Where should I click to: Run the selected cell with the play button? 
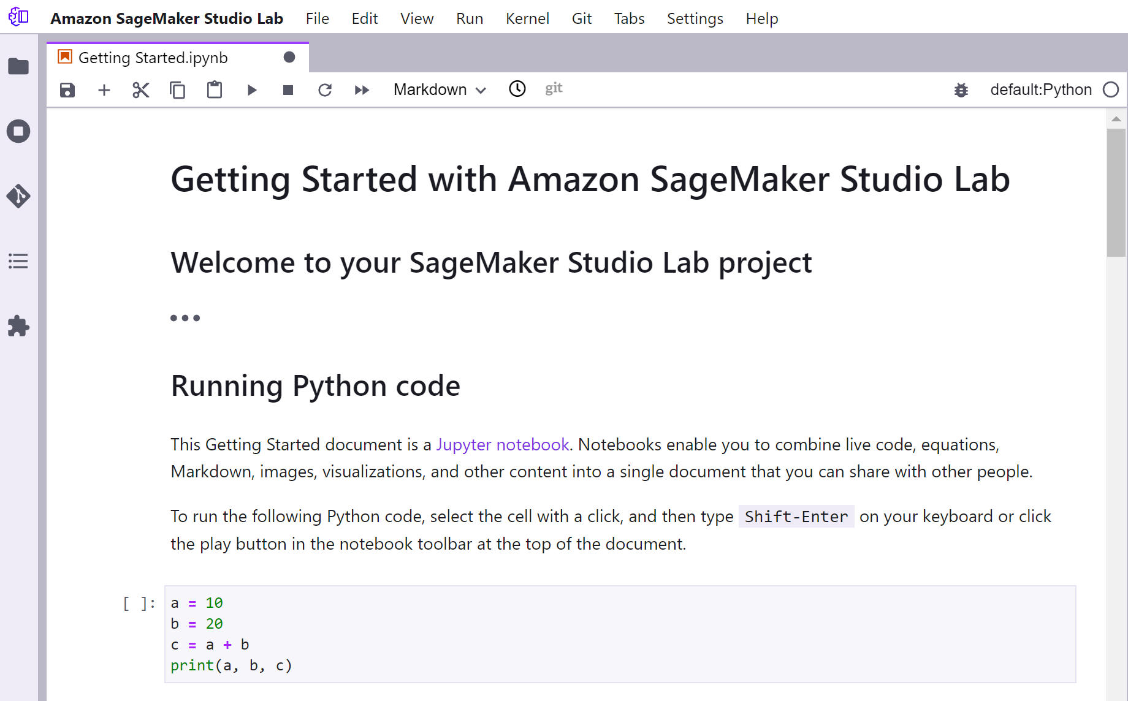point(251,90)
